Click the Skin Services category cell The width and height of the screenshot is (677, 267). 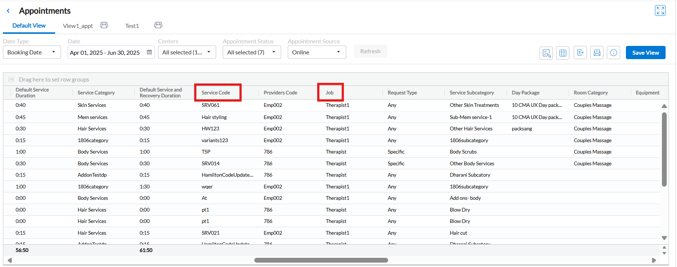click(x=92, y=105)
